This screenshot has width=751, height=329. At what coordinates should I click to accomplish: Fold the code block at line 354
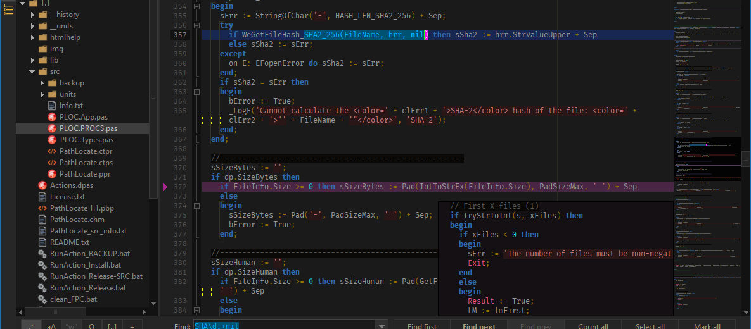pos(196,7)
